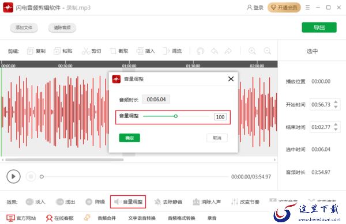Open the 音量调整 volume adjust effect

128,202
